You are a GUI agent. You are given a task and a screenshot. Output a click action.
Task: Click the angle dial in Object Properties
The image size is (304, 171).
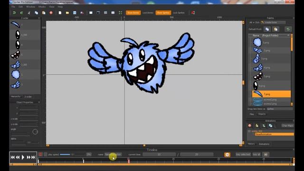[35, 132]
